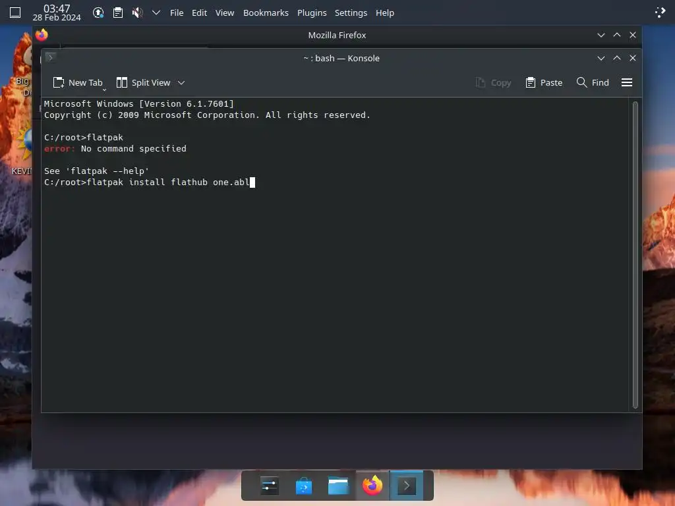Open the File menu
Screen dimensions: 675x506
click(x=177, y=13)
